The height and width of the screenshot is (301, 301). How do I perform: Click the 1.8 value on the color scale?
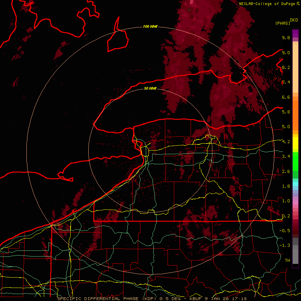point(286,186)
